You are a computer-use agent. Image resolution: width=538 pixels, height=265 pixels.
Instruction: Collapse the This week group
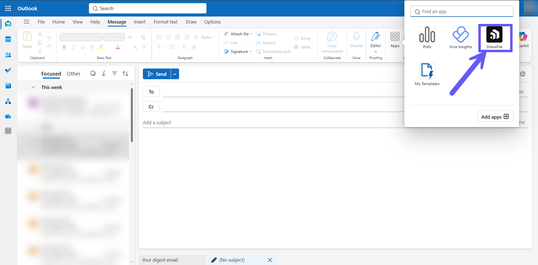[33, 87]
